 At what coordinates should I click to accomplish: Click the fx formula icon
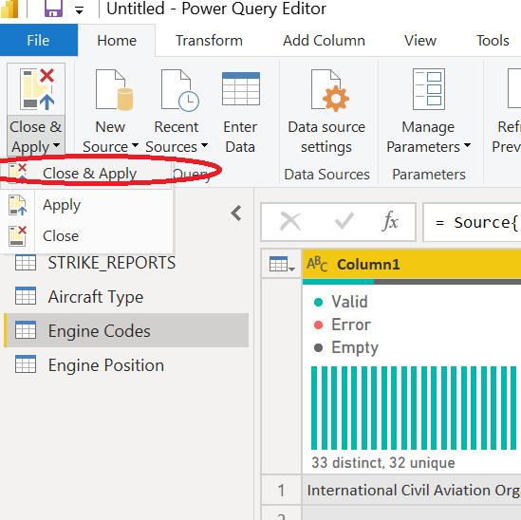391,221
